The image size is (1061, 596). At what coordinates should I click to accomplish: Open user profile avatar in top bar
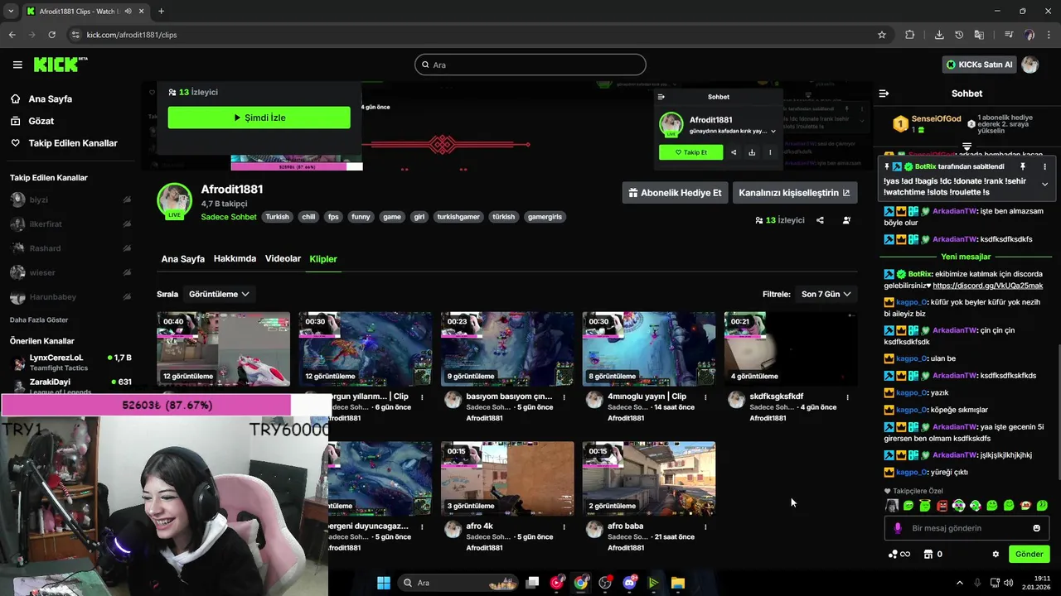pyautogui.click(x=1030, y=65)
